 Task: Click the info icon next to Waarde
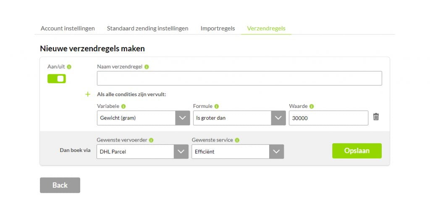312,107
